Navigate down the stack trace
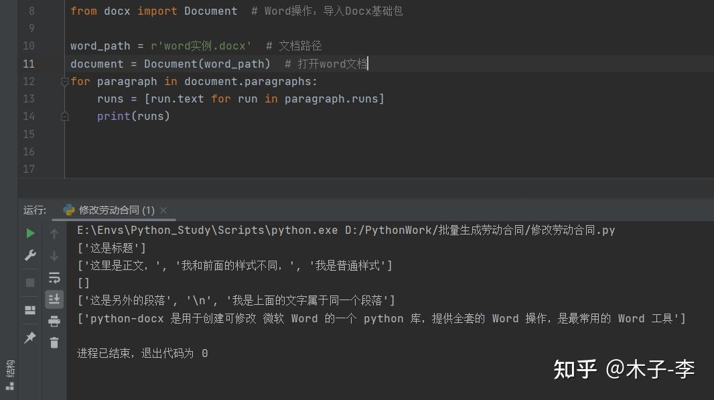Screen dimensions: 714x400 coord(54,255)
